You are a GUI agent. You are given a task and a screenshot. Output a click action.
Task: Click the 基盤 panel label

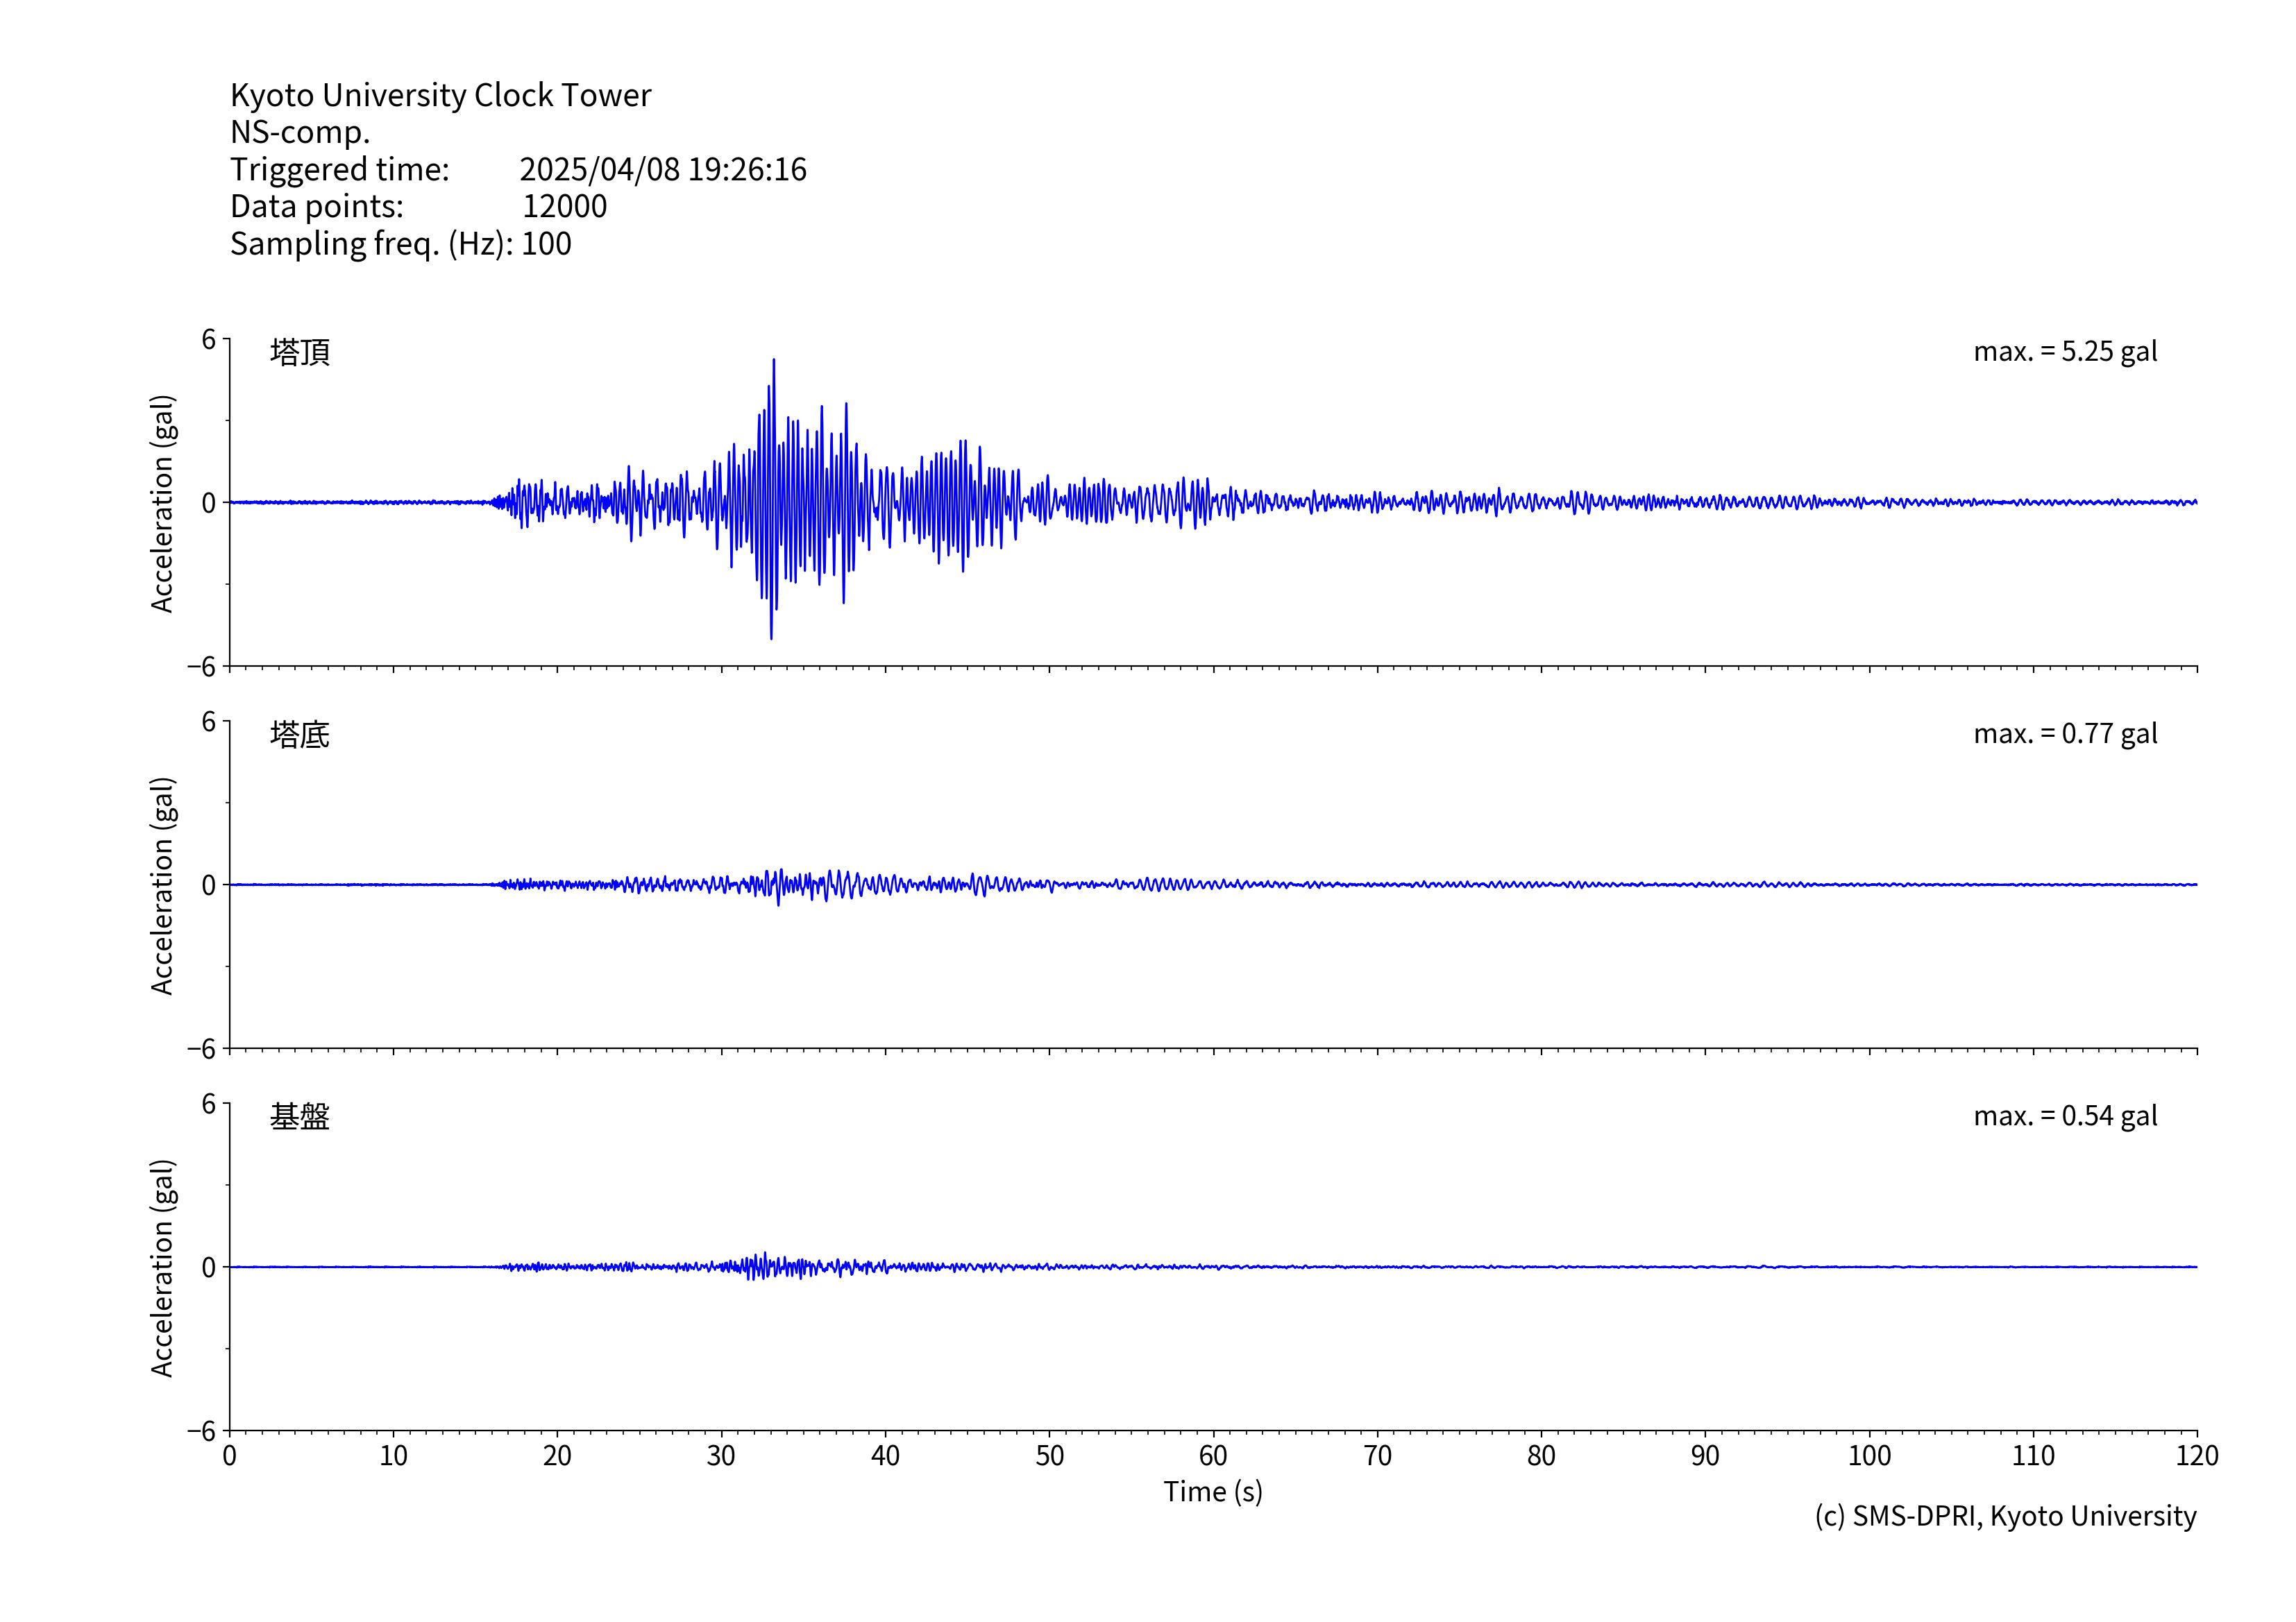299,1116
